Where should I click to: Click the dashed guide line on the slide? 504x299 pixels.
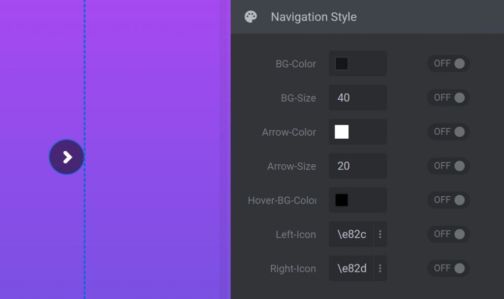click(x=85, y=148)
